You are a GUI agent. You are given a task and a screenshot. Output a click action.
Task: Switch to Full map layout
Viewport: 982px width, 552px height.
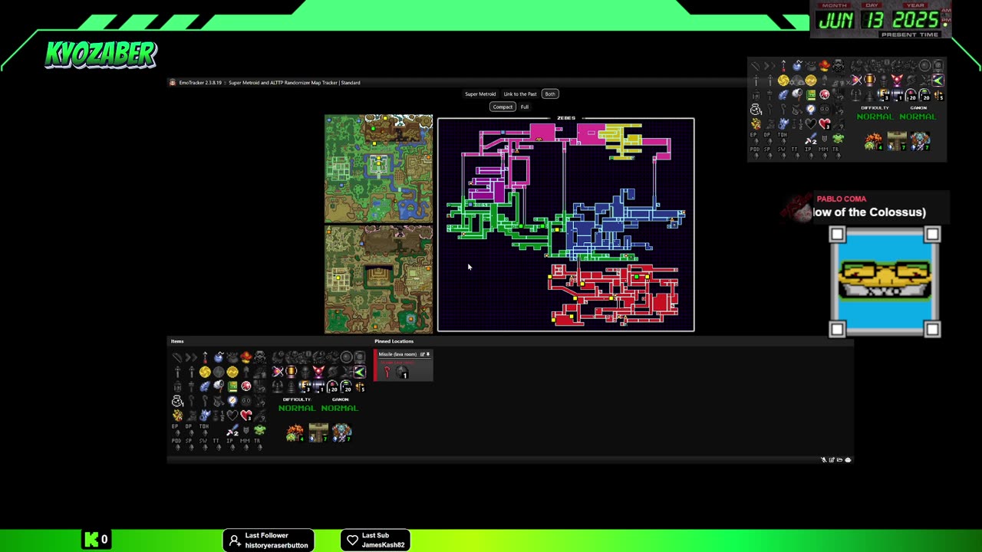[x=525, y=107]
